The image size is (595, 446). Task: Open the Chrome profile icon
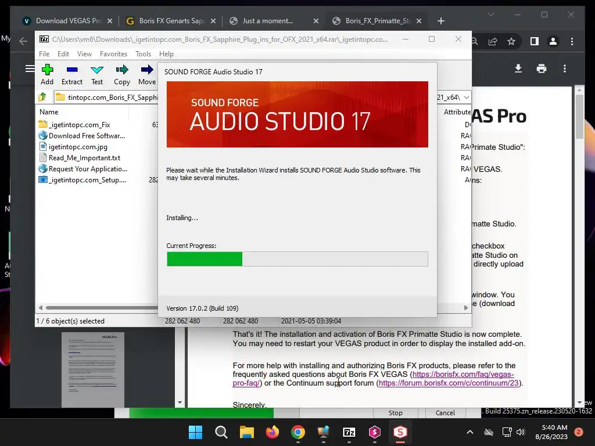pos(553,41)
